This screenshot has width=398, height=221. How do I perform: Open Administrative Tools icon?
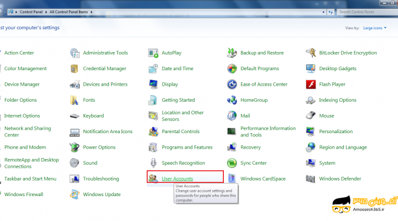(x=75, y=53)
